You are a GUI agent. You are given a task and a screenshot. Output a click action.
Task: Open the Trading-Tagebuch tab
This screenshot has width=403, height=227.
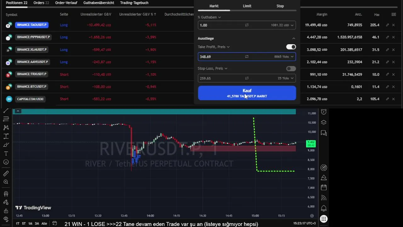(134, 3)
